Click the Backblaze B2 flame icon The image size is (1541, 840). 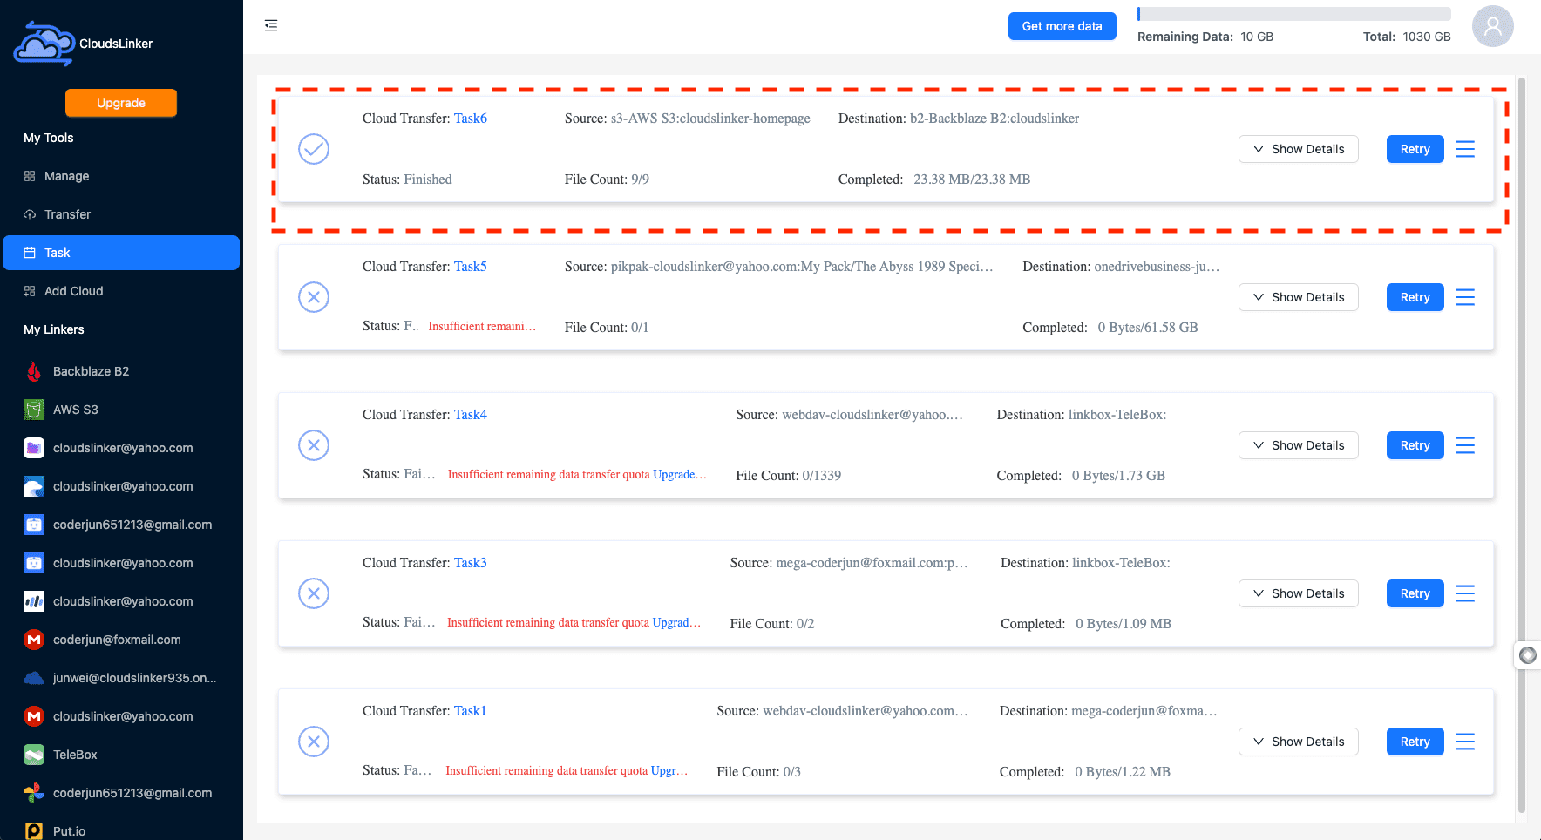pos(34,371)
